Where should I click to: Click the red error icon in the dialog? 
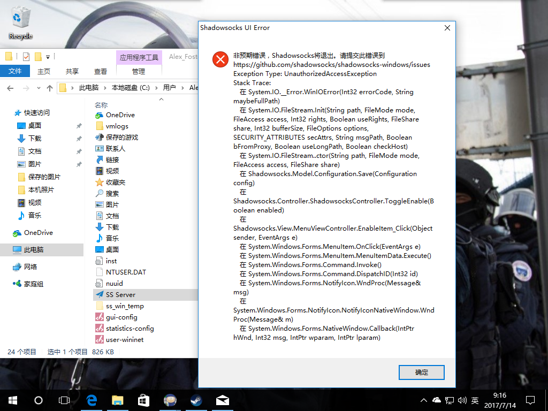(x=220, y=59)
